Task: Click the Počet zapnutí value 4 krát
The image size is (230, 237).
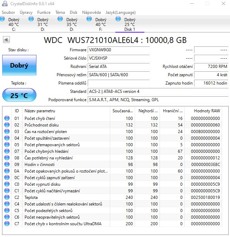Action: [211, 75]
